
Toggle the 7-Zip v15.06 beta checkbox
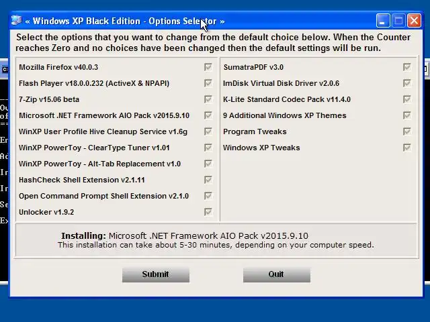pyautogui.click(x=208, y=99)
